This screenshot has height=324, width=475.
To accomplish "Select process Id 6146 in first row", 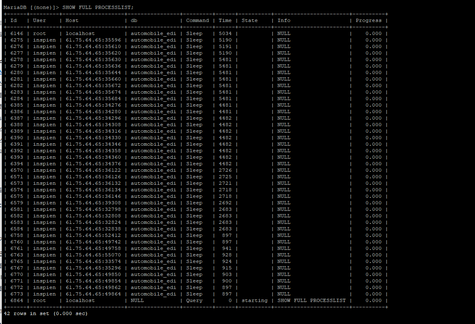I will coord(17,33).
